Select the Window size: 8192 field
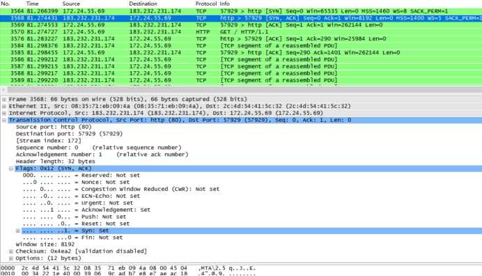This screenshot has height=276, width=482. [x=45, y=245]
